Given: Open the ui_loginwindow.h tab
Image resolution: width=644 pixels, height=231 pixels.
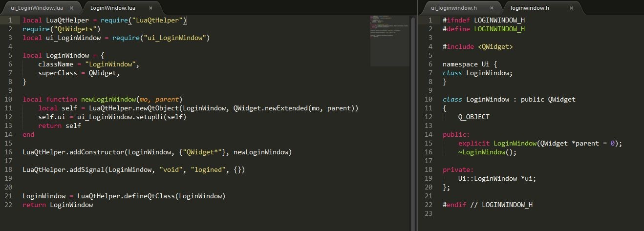Looking at the screenshot, I should click(453, 8).
